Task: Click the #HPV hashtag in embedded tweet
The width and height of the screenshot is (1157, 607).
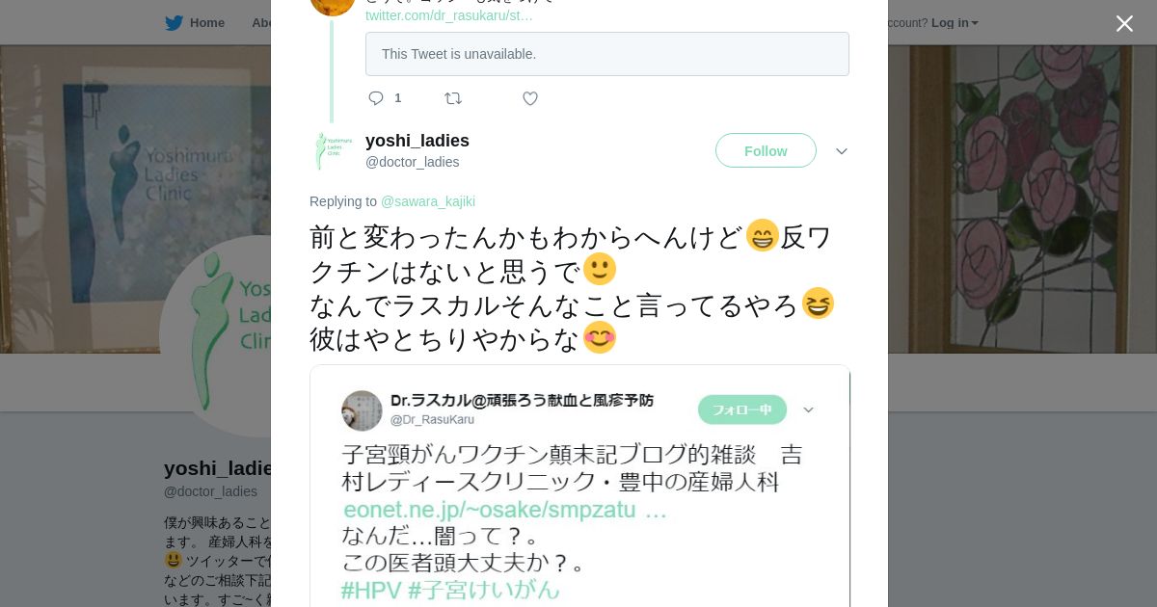Action: click(370, 590)
